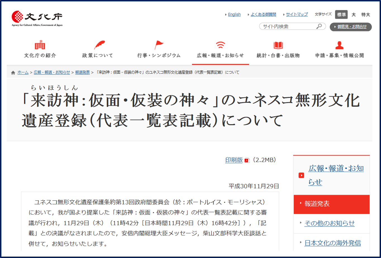This screenshot has width=381, height=258.
Task: Click the 文化庁 logo
Action: 37,18
